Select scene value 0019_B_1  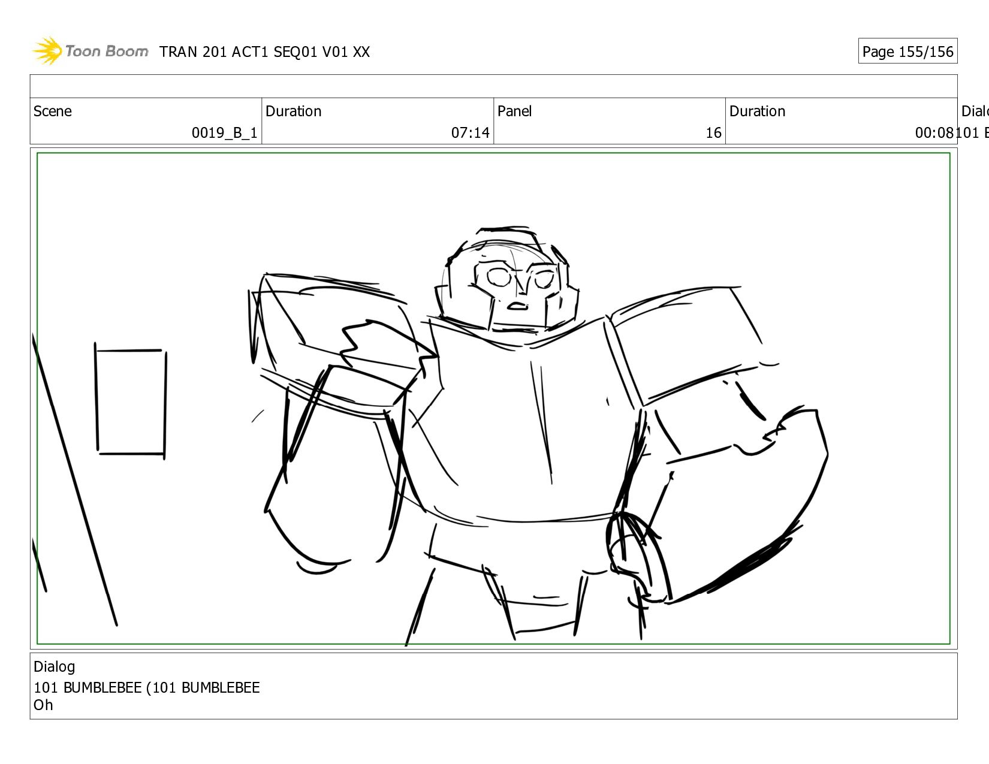click(224, 132)
